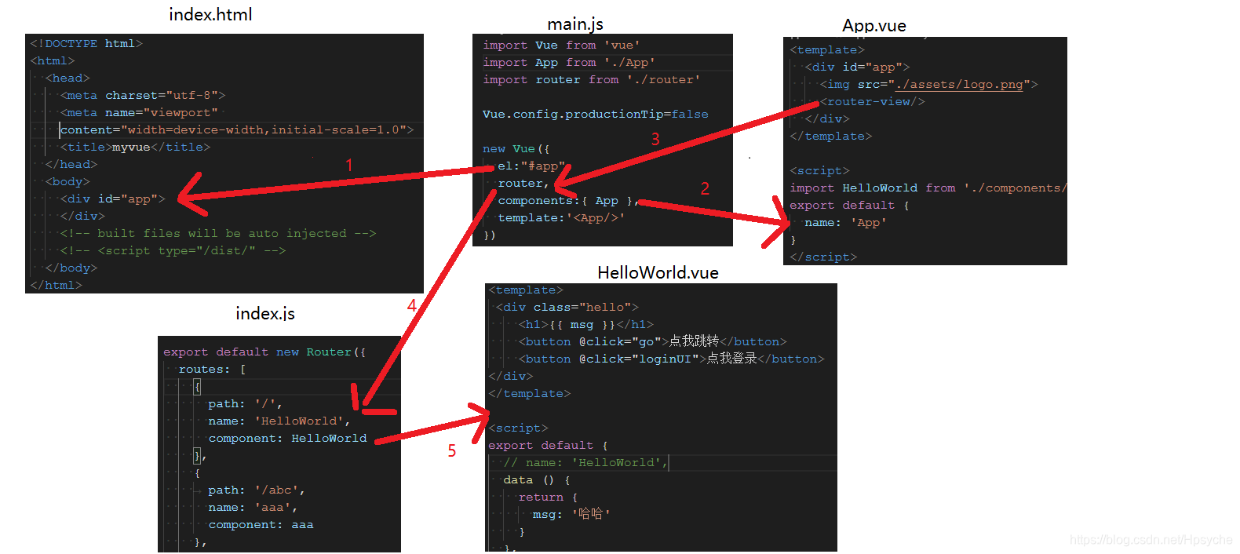Click the template:'<App/>' line
Viewport: 1240px width, 554px height.
click(x=561, y=218)
